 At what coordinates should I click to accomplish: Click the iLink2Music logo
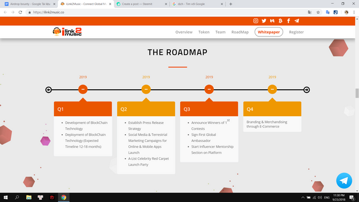click(67, 32)
